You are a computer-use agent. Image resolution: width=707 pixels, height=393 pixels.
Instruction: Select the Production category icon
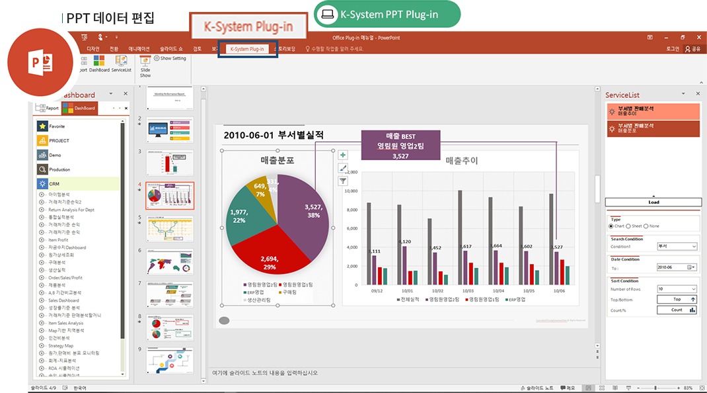coord(42,169)
